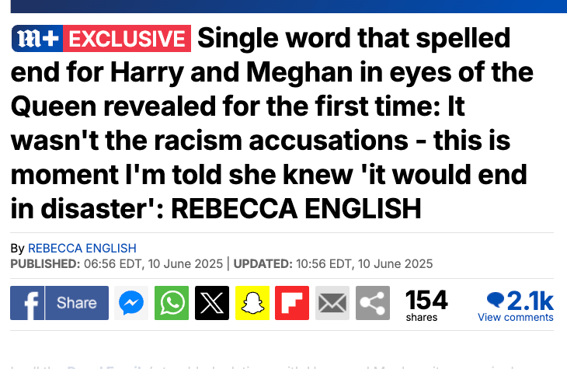567x369 pixels.
Task: Send the article by email
Action: click(x=332, y=303)
